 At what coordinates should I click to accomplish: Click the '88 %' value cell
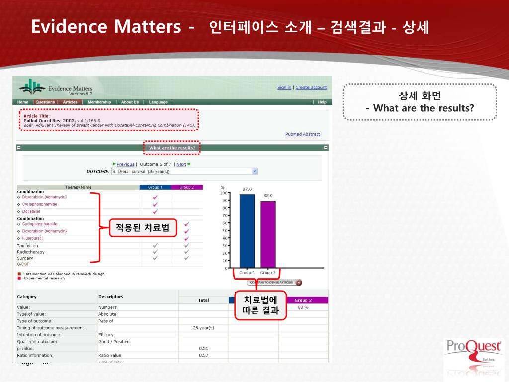303,307
